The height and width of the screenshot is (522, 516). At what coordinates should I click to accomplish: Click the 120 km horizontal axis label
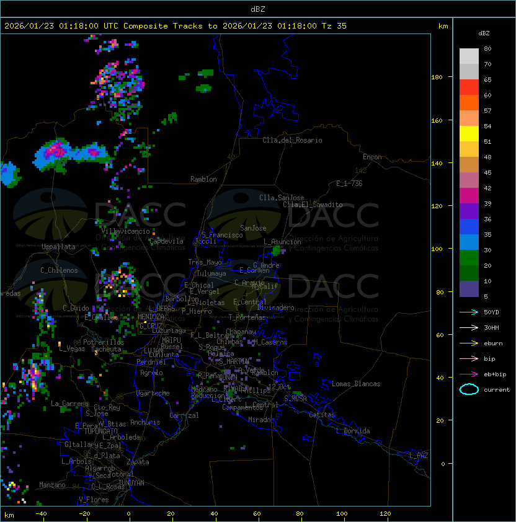point(385,514)
